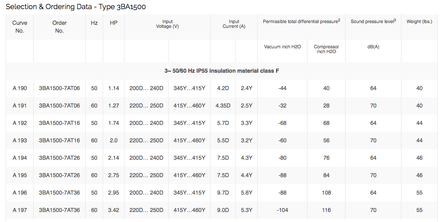This screenshot has width=446, height=222.
Task: Select the 'Compressor inch H2O' subheader
Action: (326, 49)
